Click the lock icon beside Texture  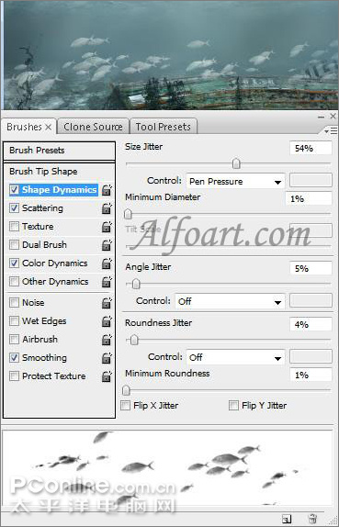click(107, 227)
